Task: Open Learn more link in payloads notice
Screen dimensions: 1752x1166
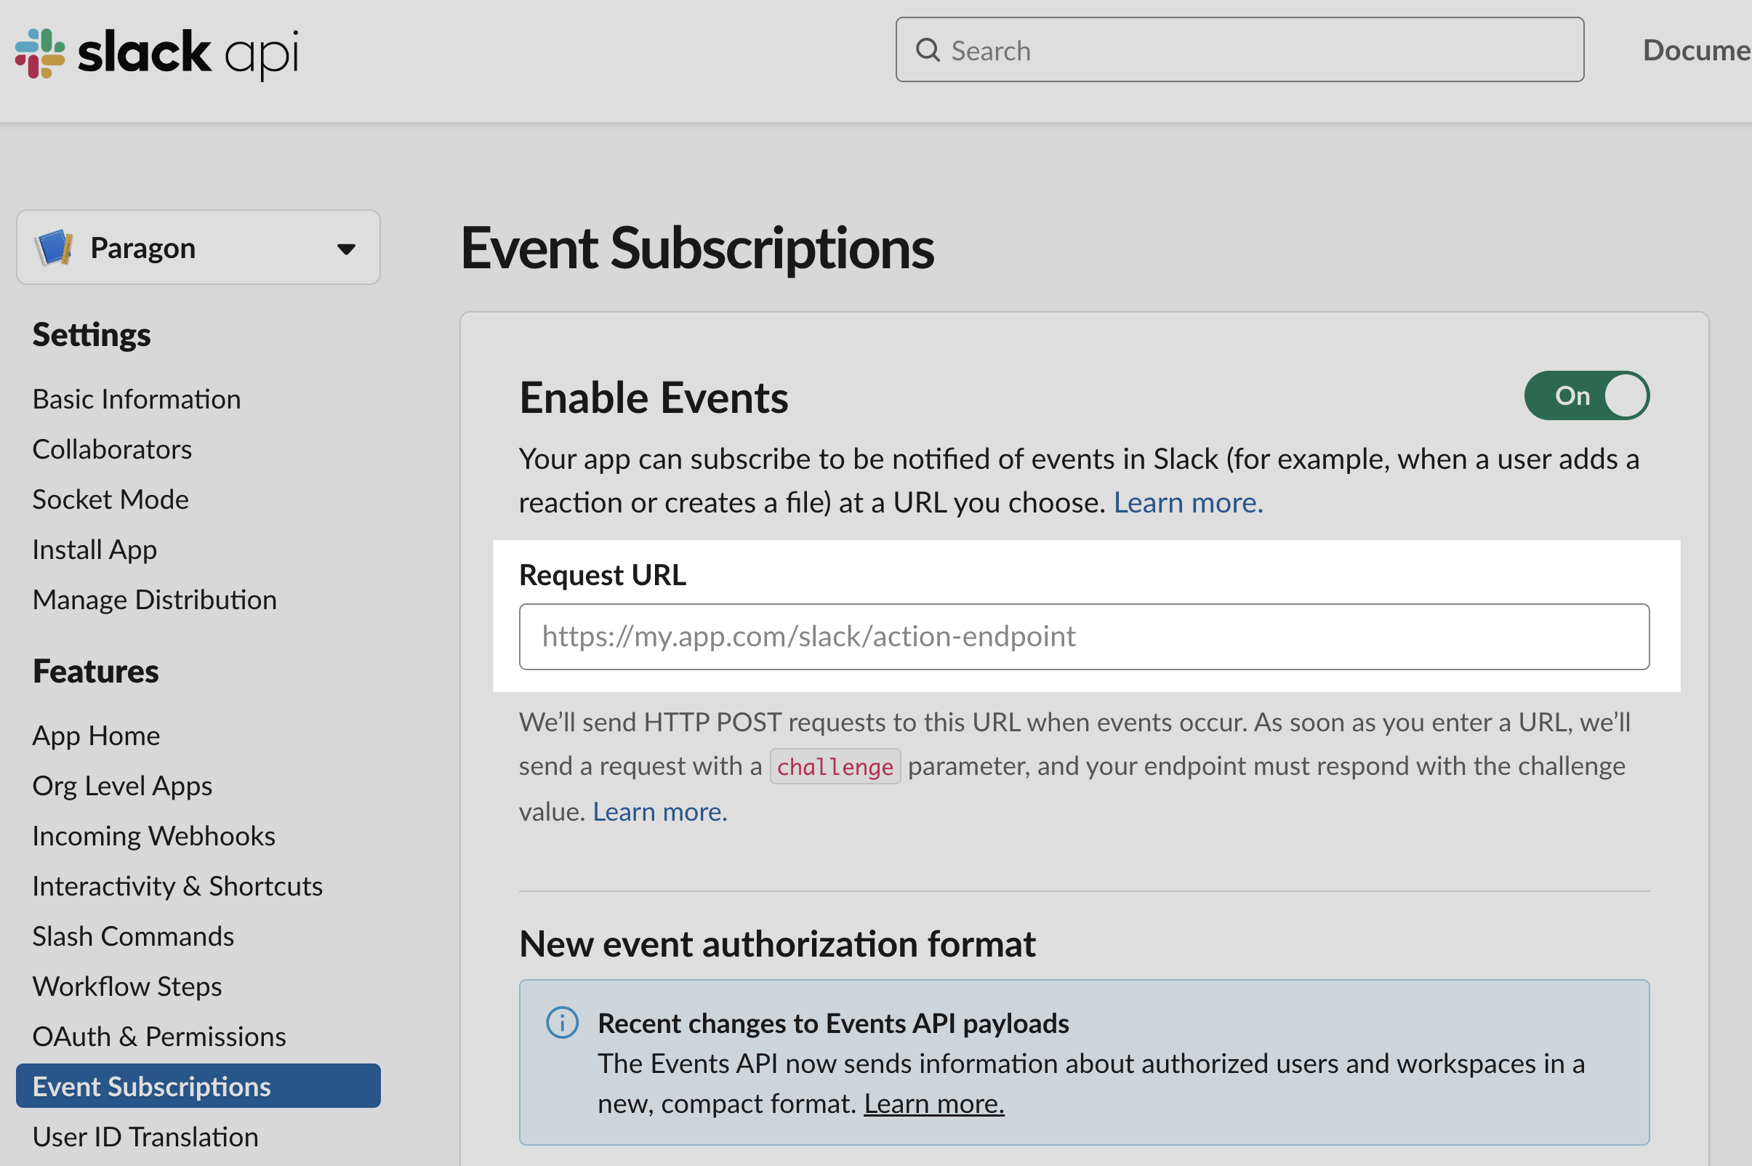Action: pos(933,1103)
